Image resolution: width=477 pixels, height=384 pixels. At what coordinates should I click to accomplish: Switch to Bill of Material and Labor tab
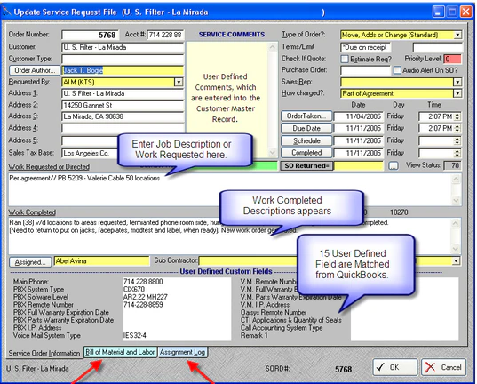pos(120,352)
